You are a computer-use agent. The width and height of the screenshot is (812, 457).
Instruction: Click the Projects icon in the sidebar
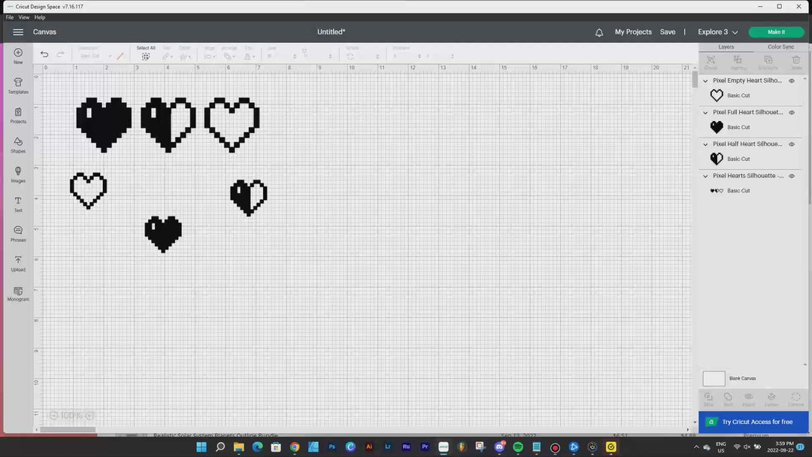[17, 114]
